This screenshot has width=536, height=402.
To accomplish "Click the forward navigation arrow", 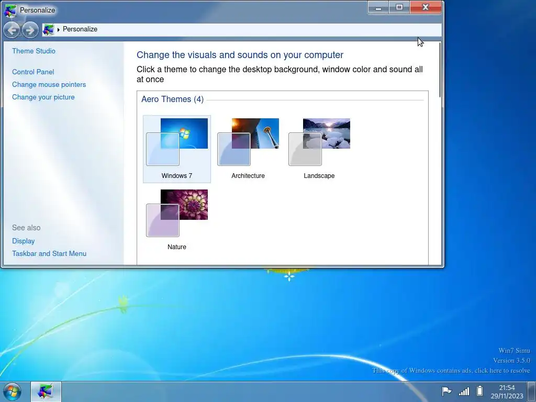I will pyautogui.click(x=30, y=30).
